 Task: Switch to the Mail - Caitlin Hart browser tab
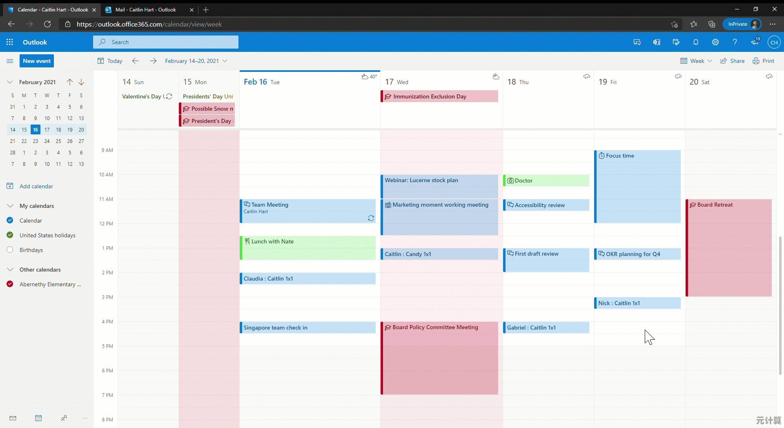[x=146, y=9]
